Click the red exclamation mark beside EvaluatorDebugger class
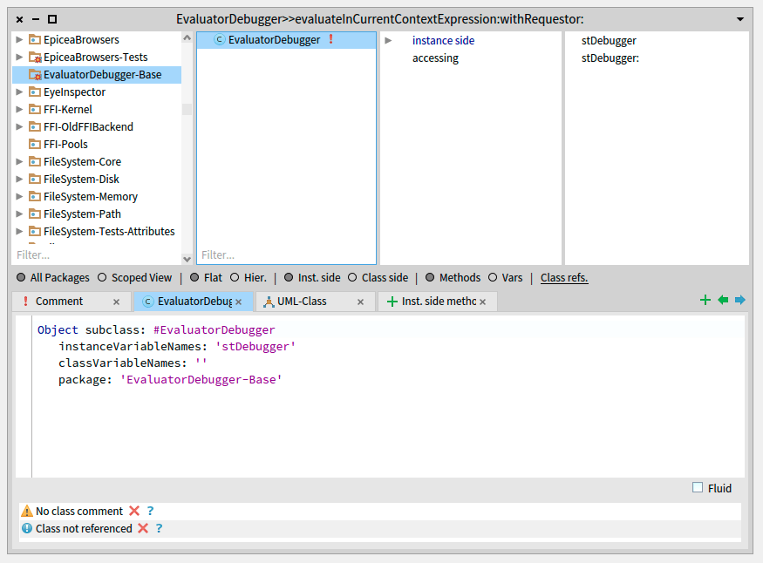The image size is (763, 563). coord(330,40)
